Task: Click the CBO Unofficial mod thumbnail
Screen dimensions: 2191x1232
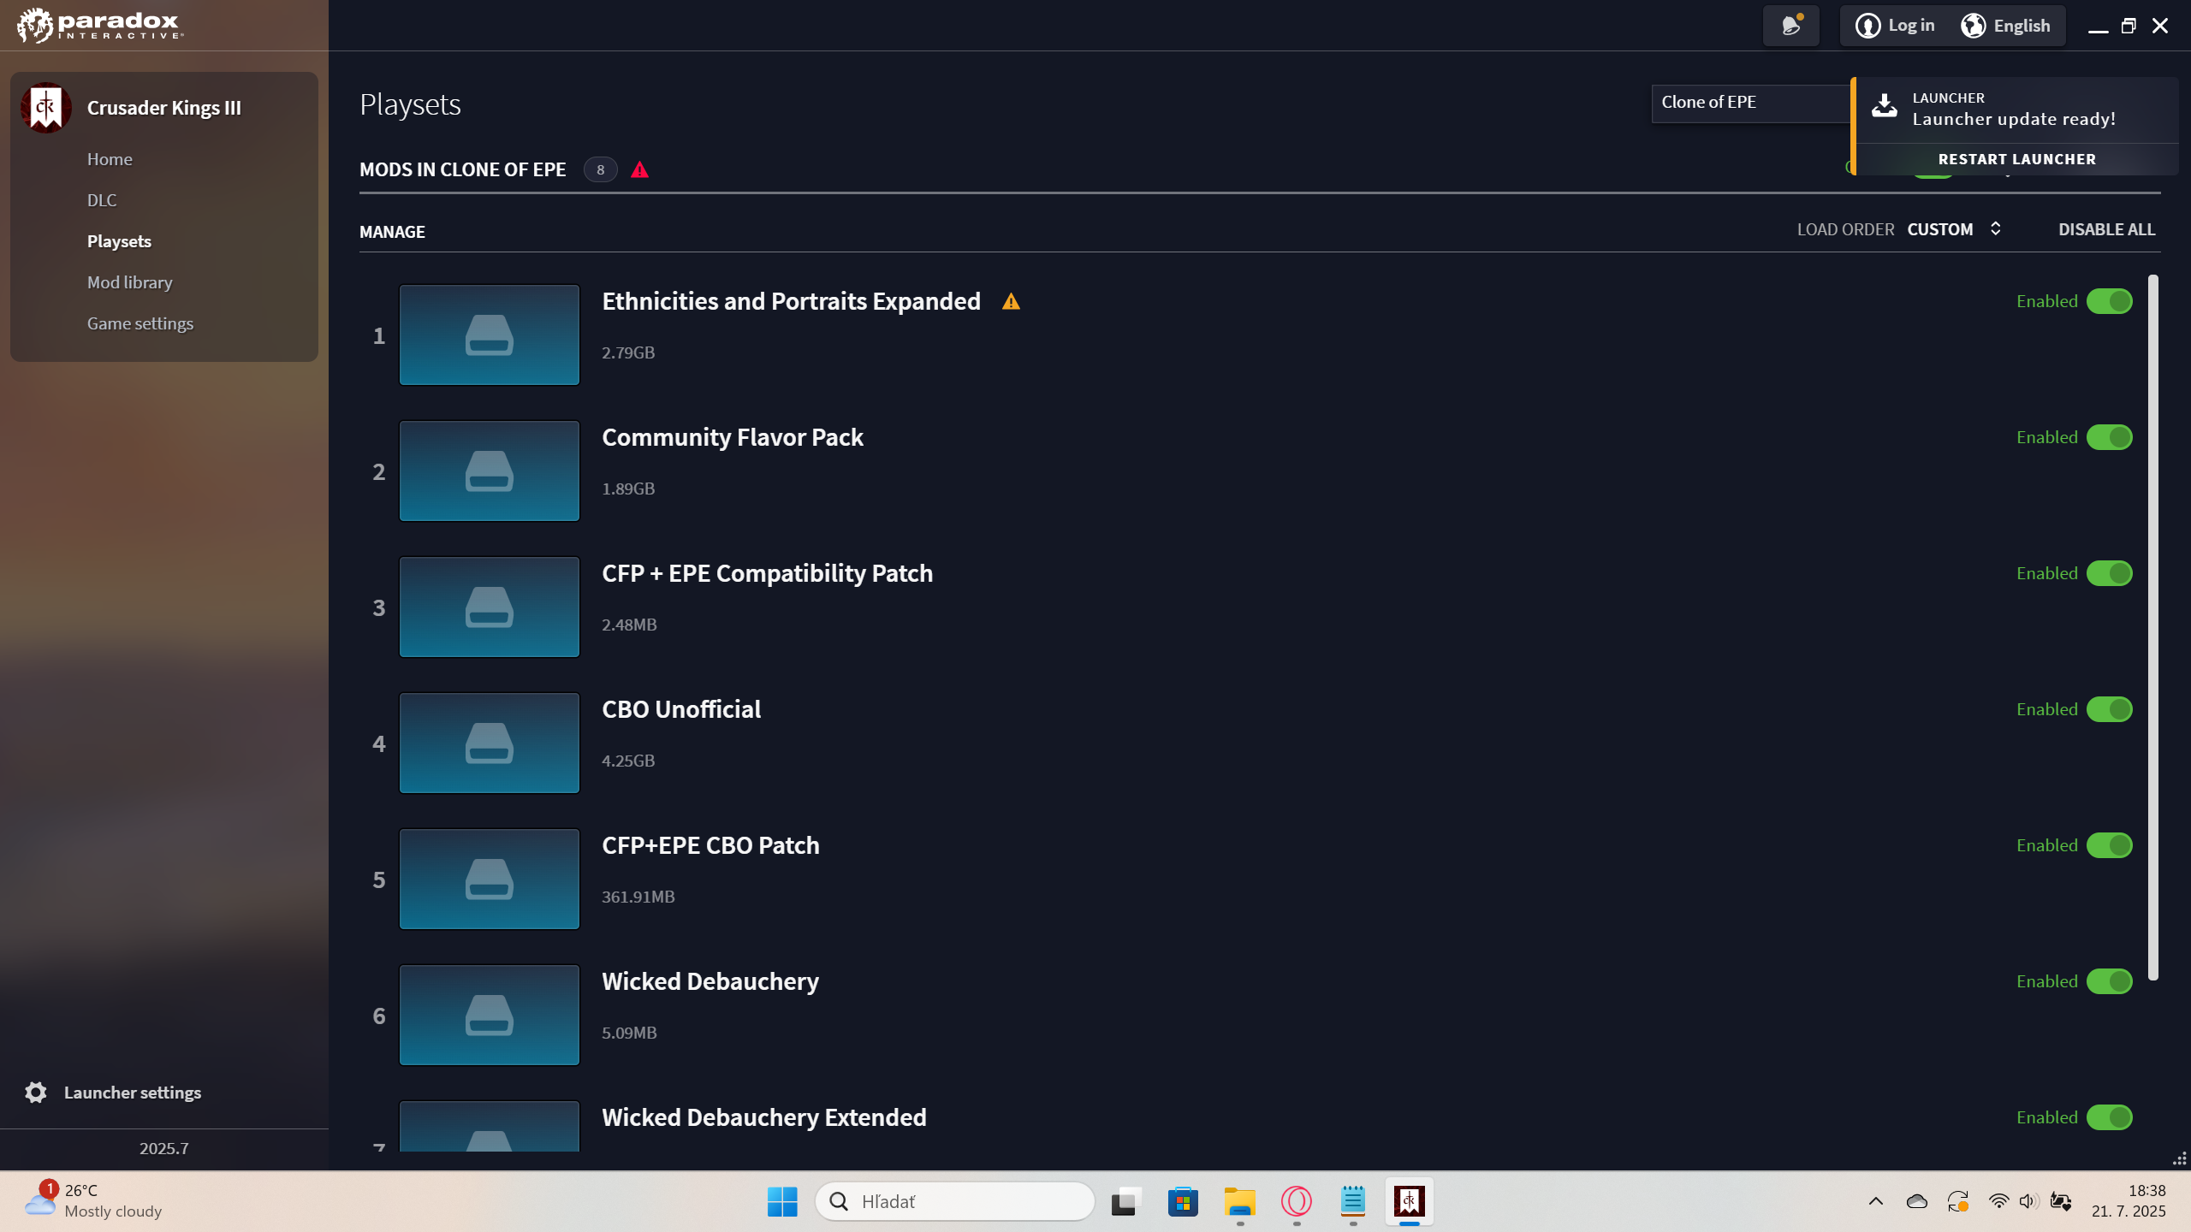Action: tap(490, 743)
